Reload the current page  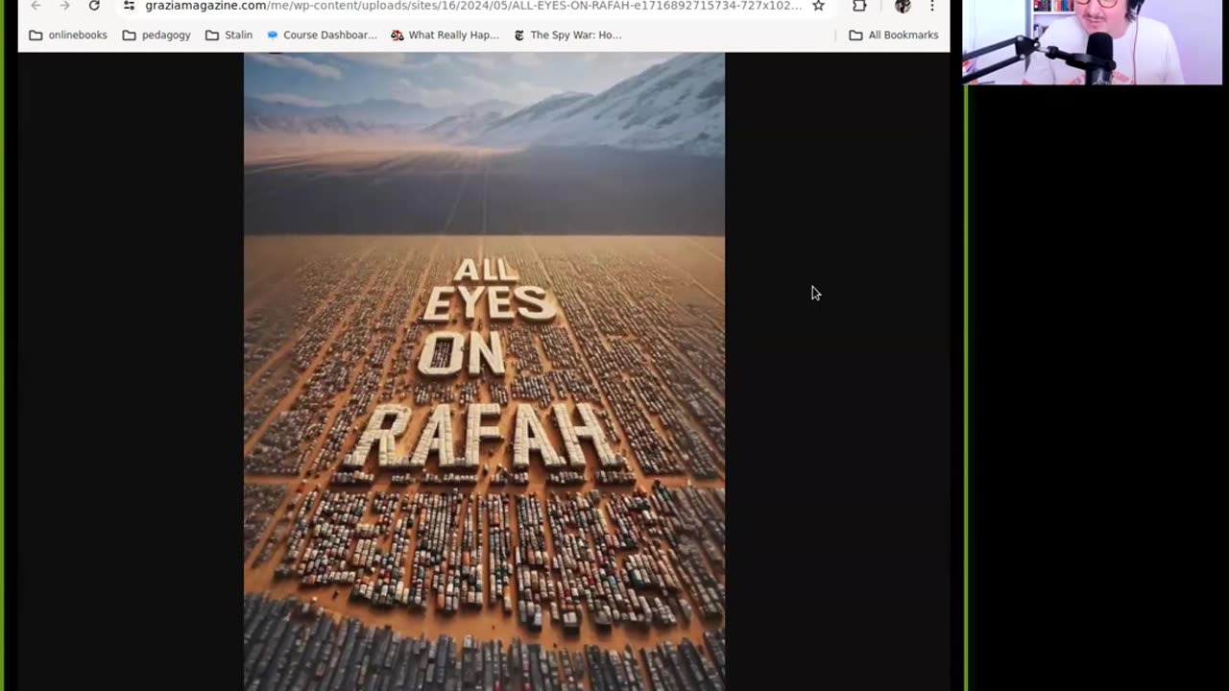tap(94, 6)
